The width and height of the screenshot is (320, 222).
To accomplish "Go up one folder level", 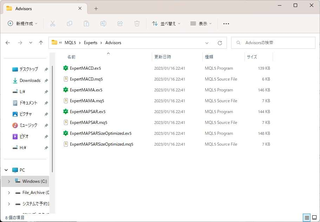I will (x=41, y=43).
